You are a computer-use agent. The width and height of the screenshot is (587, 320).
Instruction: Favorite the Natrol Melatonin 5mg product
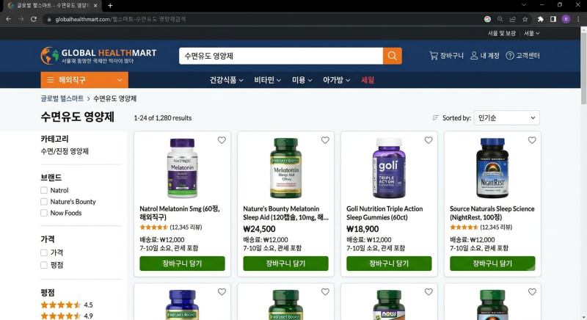[222, 140]
